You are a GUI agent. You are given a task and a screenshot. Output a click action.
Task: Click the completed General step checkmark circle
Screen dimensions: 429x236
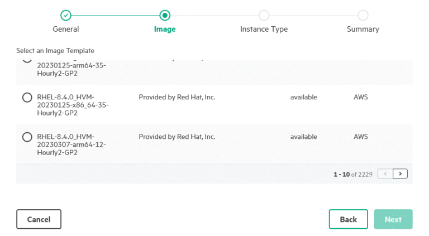click(66, 15)
